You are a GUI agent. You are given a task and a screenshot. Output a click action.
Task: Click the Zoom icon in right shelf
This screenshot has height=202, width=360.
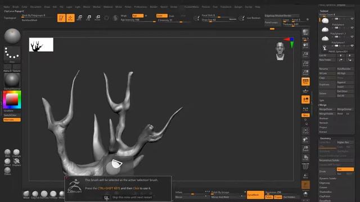click(x=305, y=54)
